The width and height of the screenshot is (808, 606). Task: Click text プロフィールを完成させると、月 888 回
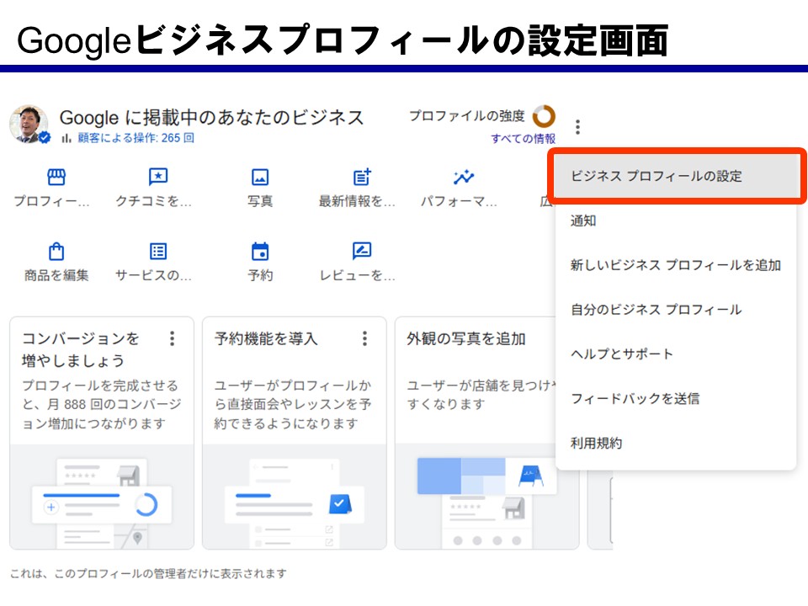click(102, 405)
